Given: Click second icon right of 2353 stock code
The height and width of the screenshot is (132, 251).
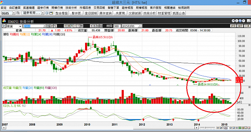Looking at the screenshot, I should [52, 26].
